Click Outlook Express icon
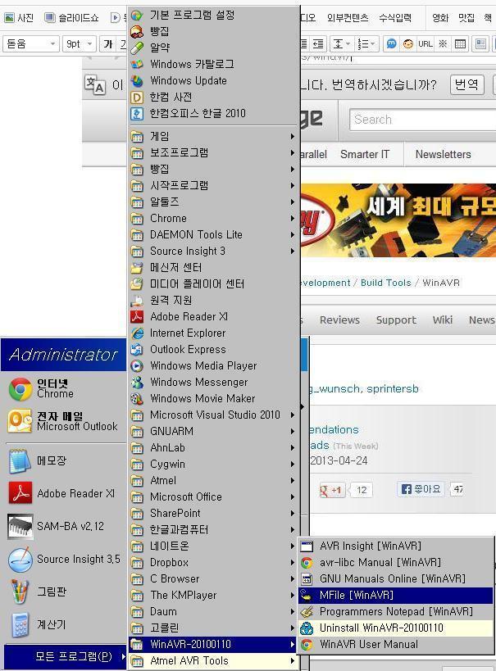 137,349
